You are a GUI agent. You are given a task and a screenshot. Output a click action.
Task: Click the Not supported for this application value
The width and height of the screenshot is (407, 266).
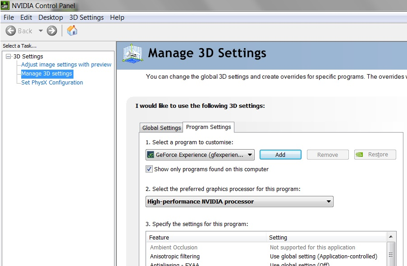[x=312, y=248]
